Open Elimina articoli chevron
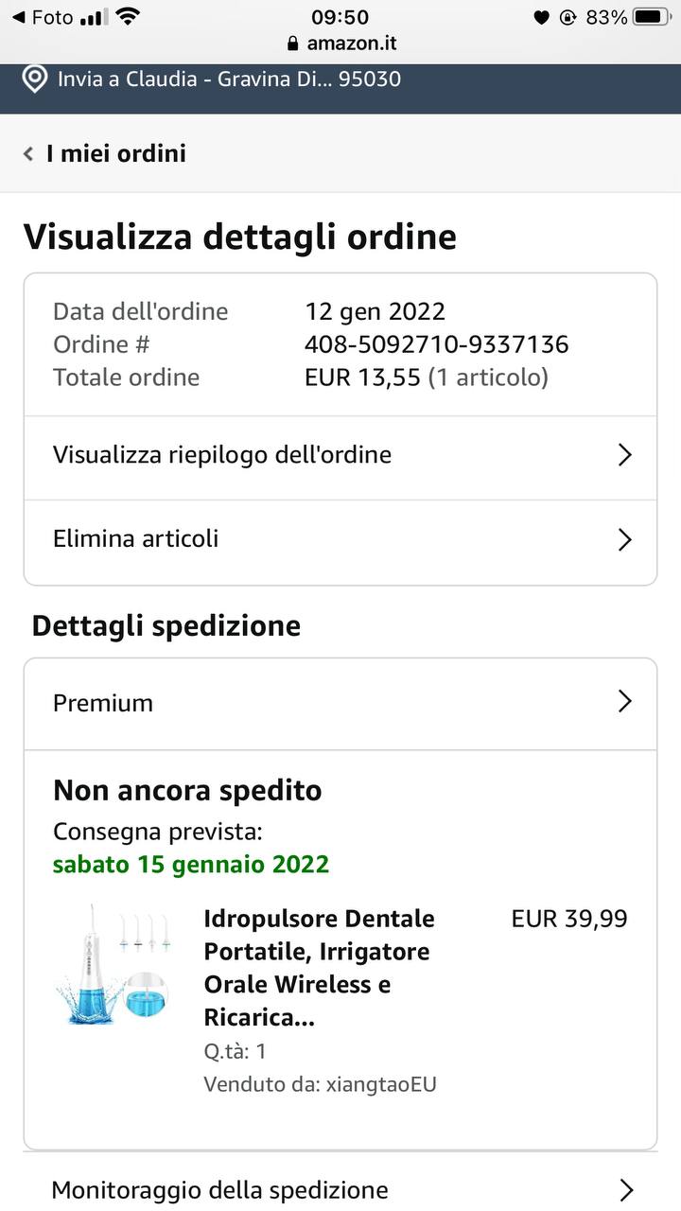The height and width of the screenshot is (1211, 681). pos(624,539)
